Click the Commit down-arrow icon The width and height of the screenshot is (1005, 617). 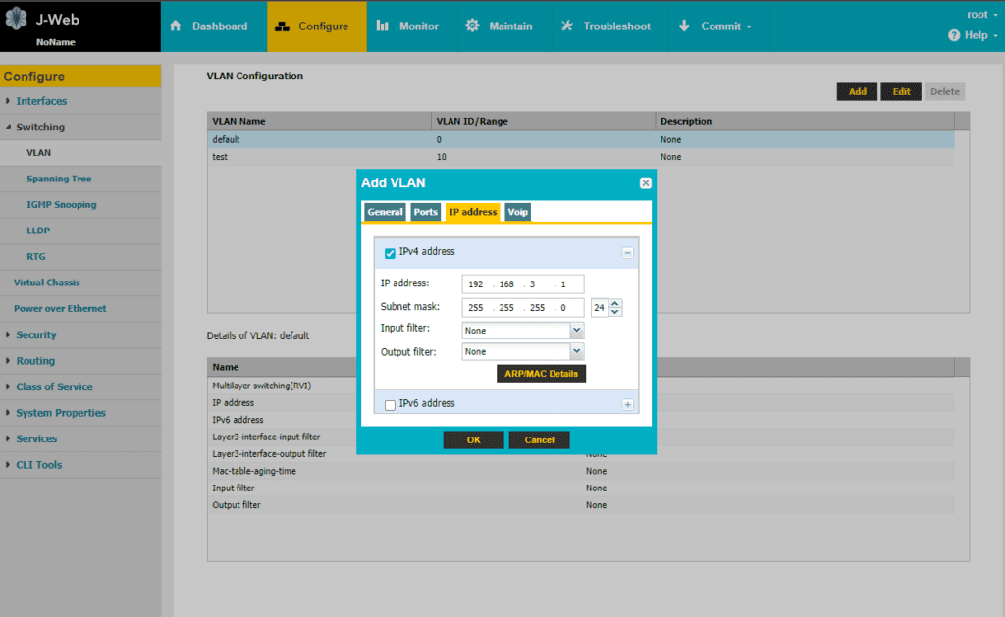point(684,26)
